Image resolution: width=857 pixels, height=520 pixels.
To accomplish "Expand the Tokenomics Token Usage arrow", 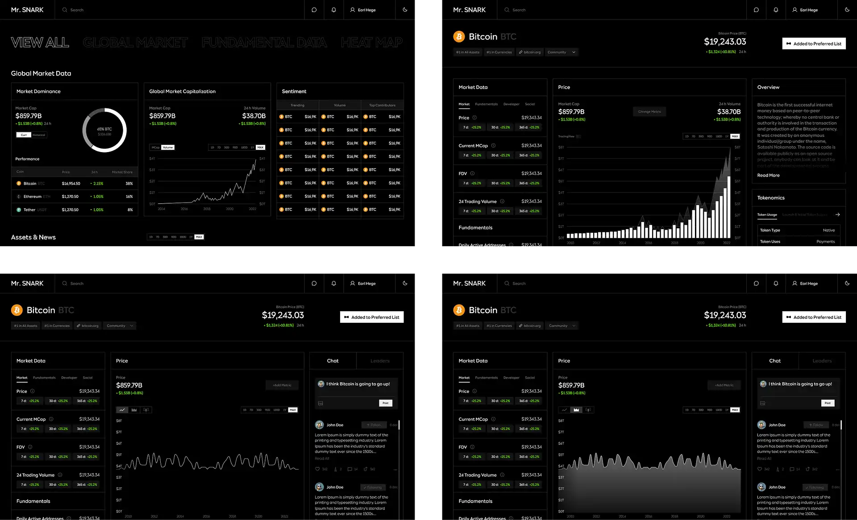I will click(837, 215).
